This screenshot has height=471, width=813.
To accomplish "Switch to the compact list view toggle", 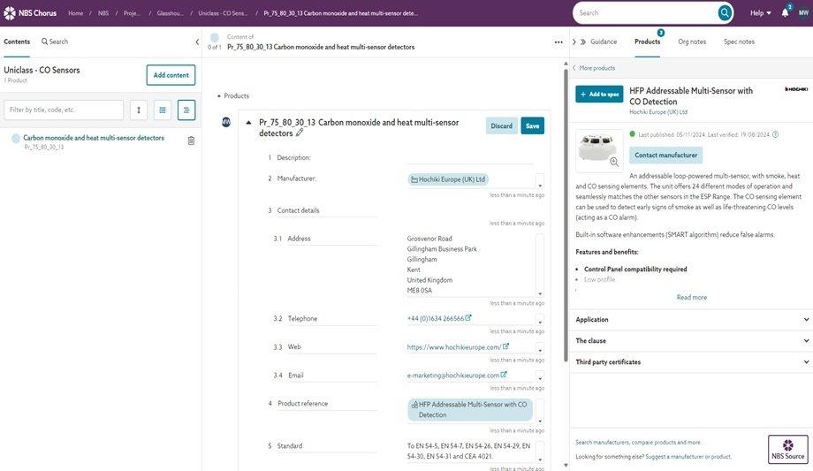I will (163, 110).
